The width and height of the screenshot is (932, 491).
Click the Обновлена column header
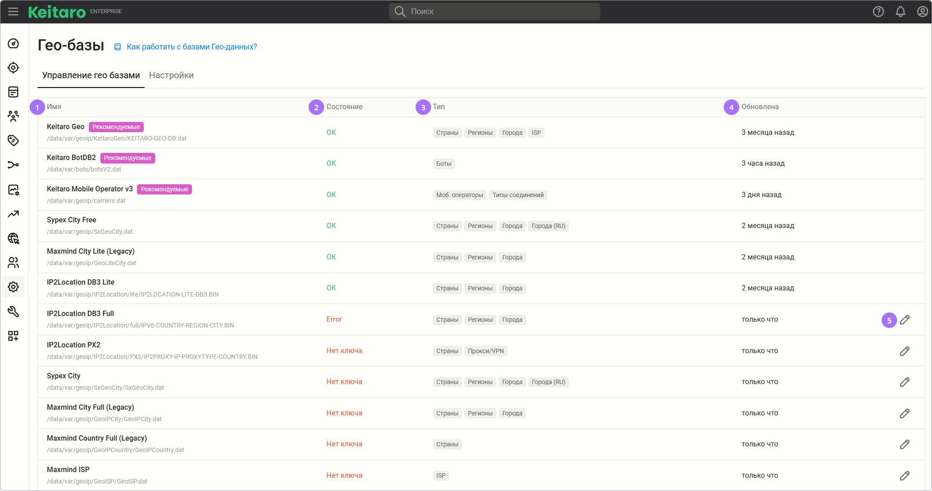click(760, 107)
